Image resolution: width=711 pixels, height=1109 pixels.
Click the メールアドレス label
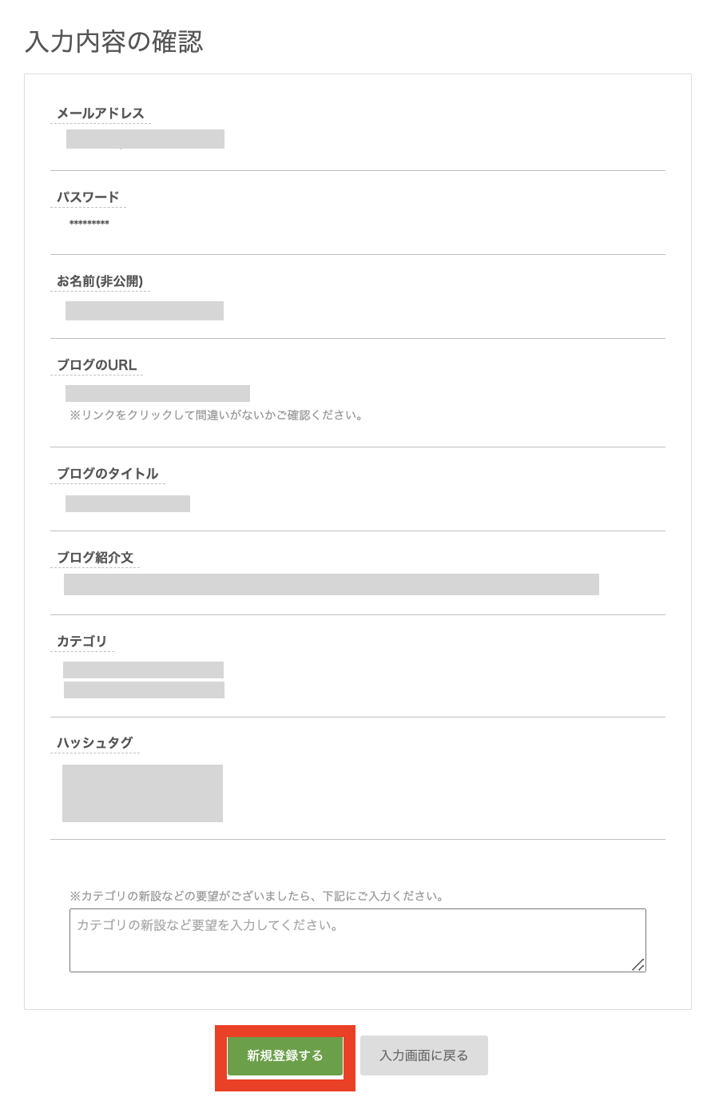tap(101, 113)
